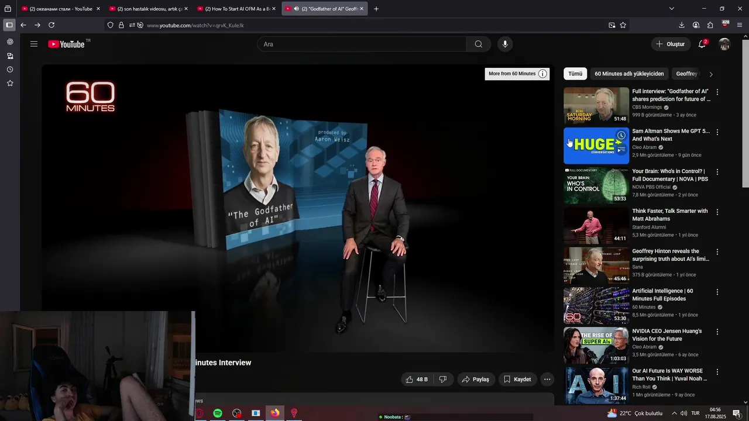This screenshot has height=421, width=749.
Task: Click the info icon on More from 60 Minutes
Action: tap(543, 74)
